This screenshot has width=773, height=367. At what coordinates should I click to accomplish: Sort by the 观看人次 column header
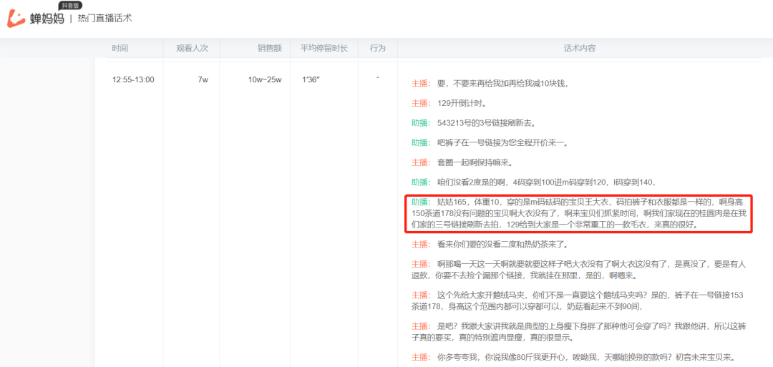pos(192,49)
